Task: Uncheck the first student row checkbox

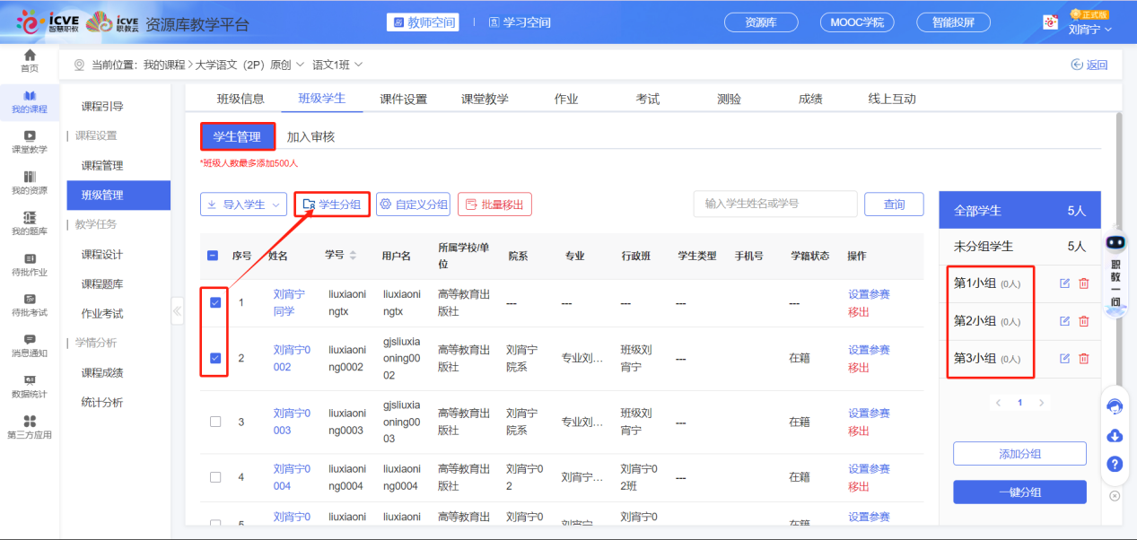Action: (x=215, y=303)
